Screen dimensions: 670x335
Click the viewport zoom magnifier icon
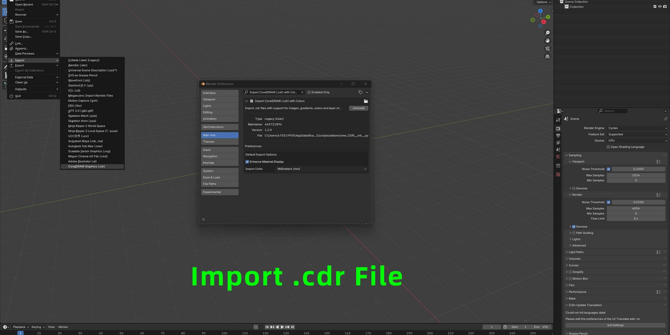[x=548, y=32]
